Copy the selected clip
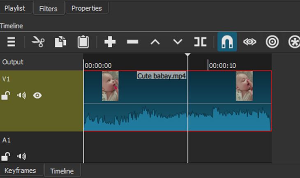The image size is (300, 178). pos(60,42)
